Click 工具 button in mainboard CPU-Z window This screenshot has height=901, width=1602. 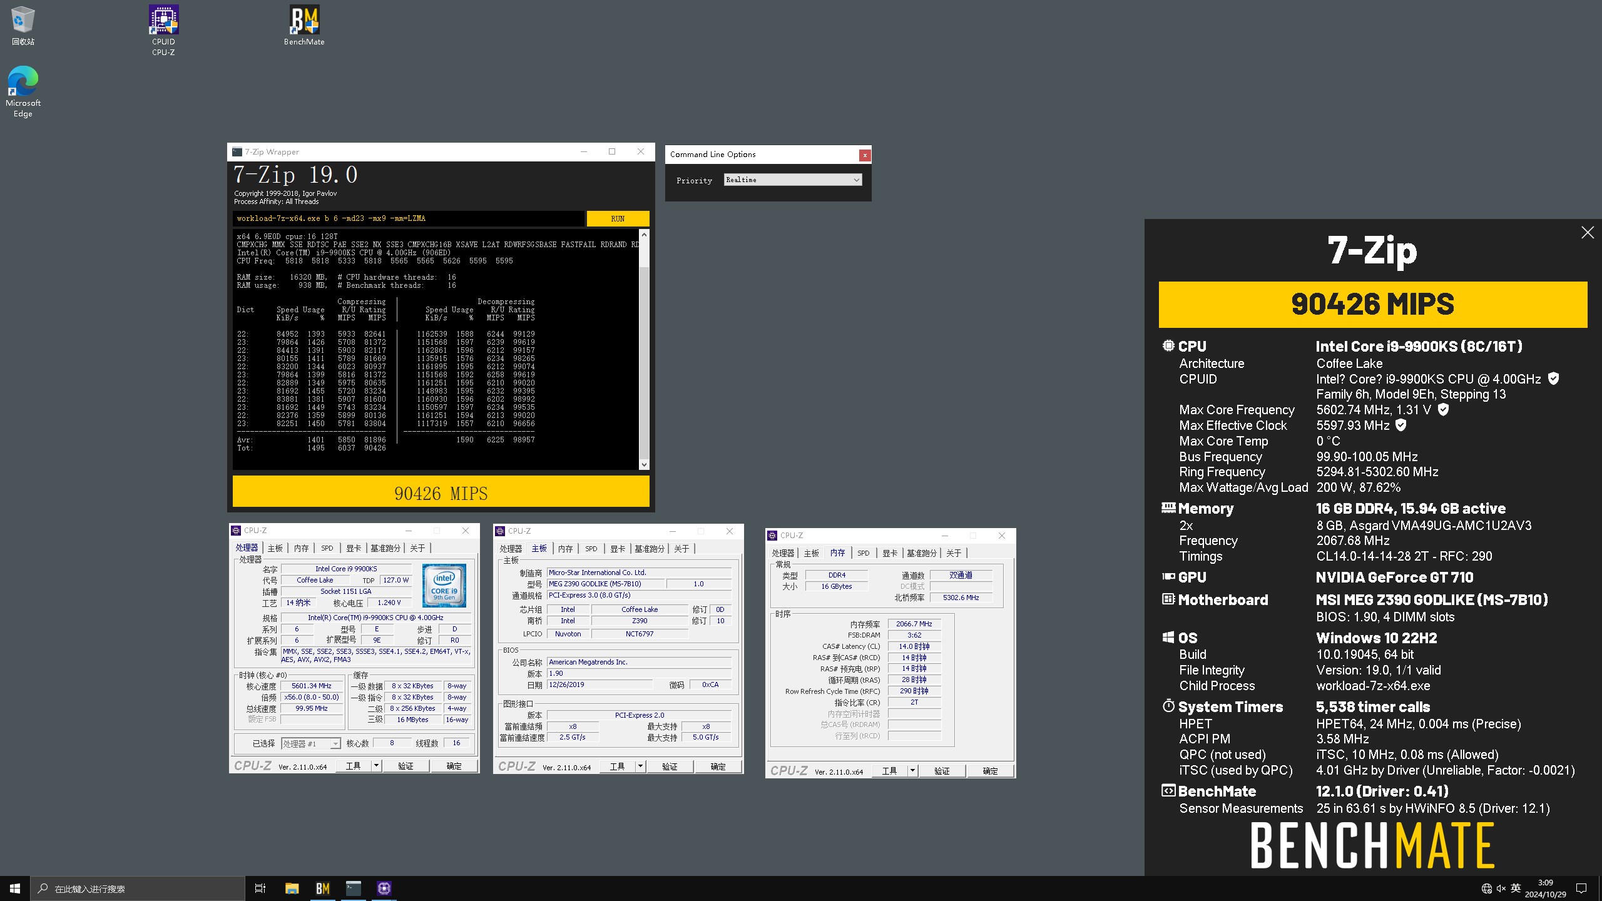click(x=618, y=766)
